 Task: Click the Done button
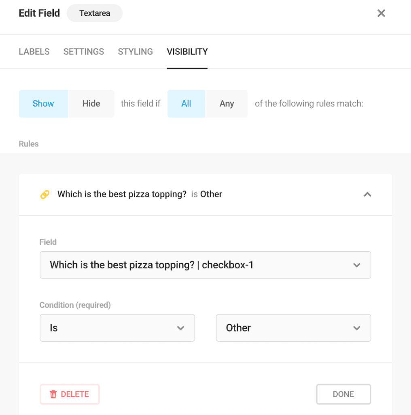pos(343,394)
